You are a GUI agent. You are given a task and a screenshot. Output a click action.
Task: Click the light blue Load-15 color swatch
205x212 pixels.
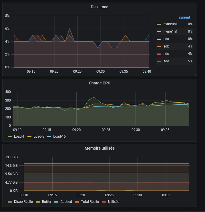pos(49,137)
